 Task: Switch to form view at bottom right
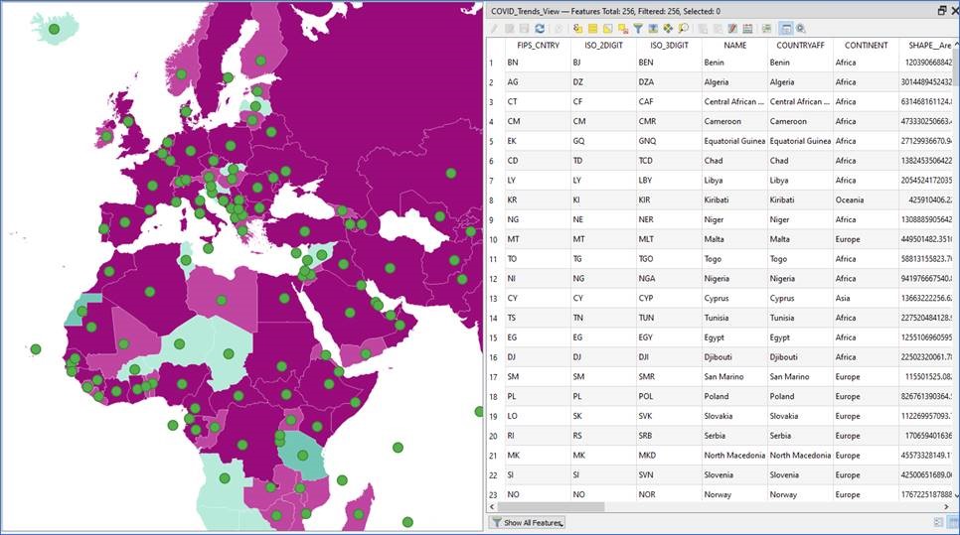[938, 522]
